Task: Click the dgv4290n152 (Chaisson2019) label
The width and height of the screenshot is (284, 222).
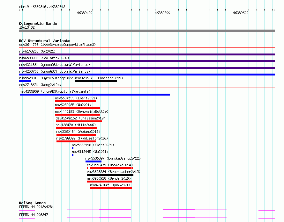Action: 80,118
